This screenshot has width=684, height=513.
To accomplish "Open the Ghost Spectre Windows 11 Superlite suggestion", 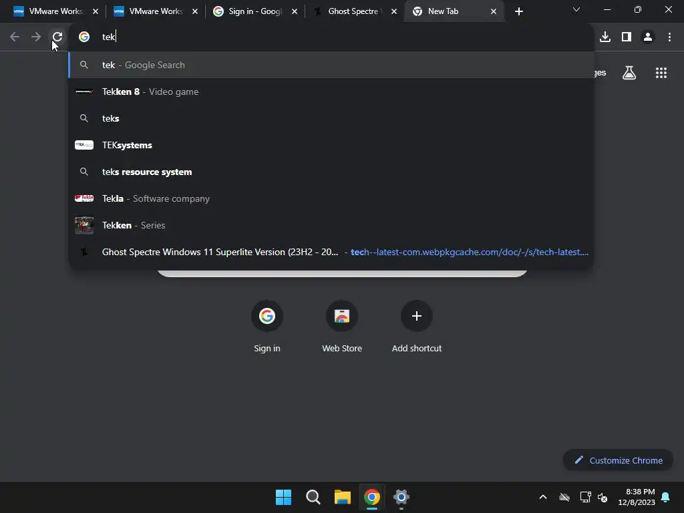I will click(x=331, y=252).
